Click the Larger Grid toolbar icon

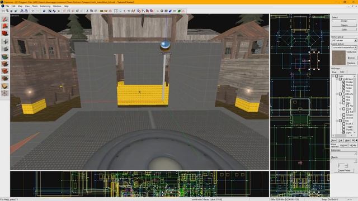[16, 11]
